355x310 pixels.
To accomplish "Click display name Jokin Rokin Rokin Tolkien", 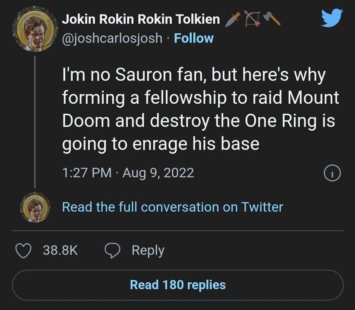I will tap(141, 19).
